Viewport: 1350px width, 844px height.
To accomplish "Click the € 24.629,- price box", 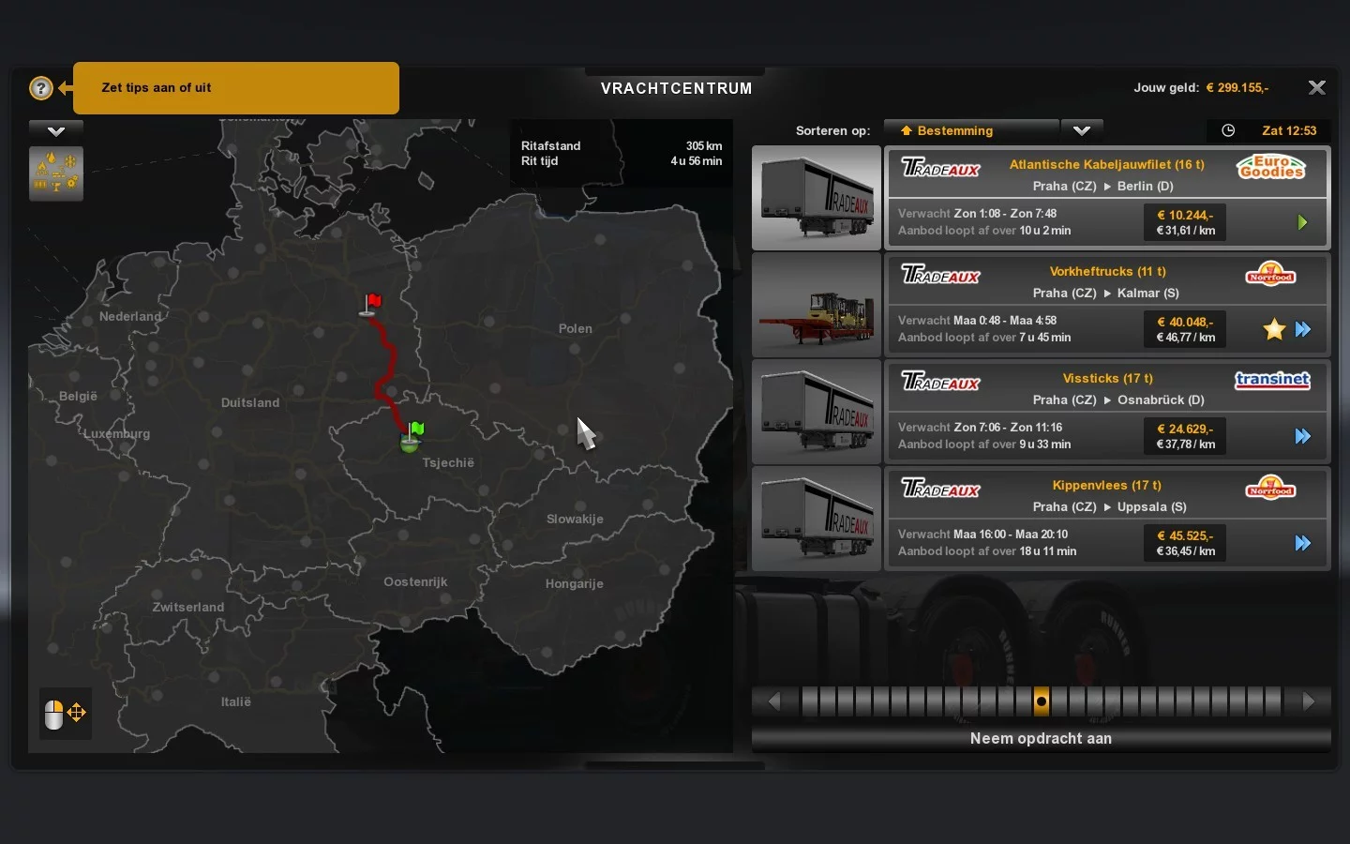I will click(x=1186, y=436).
